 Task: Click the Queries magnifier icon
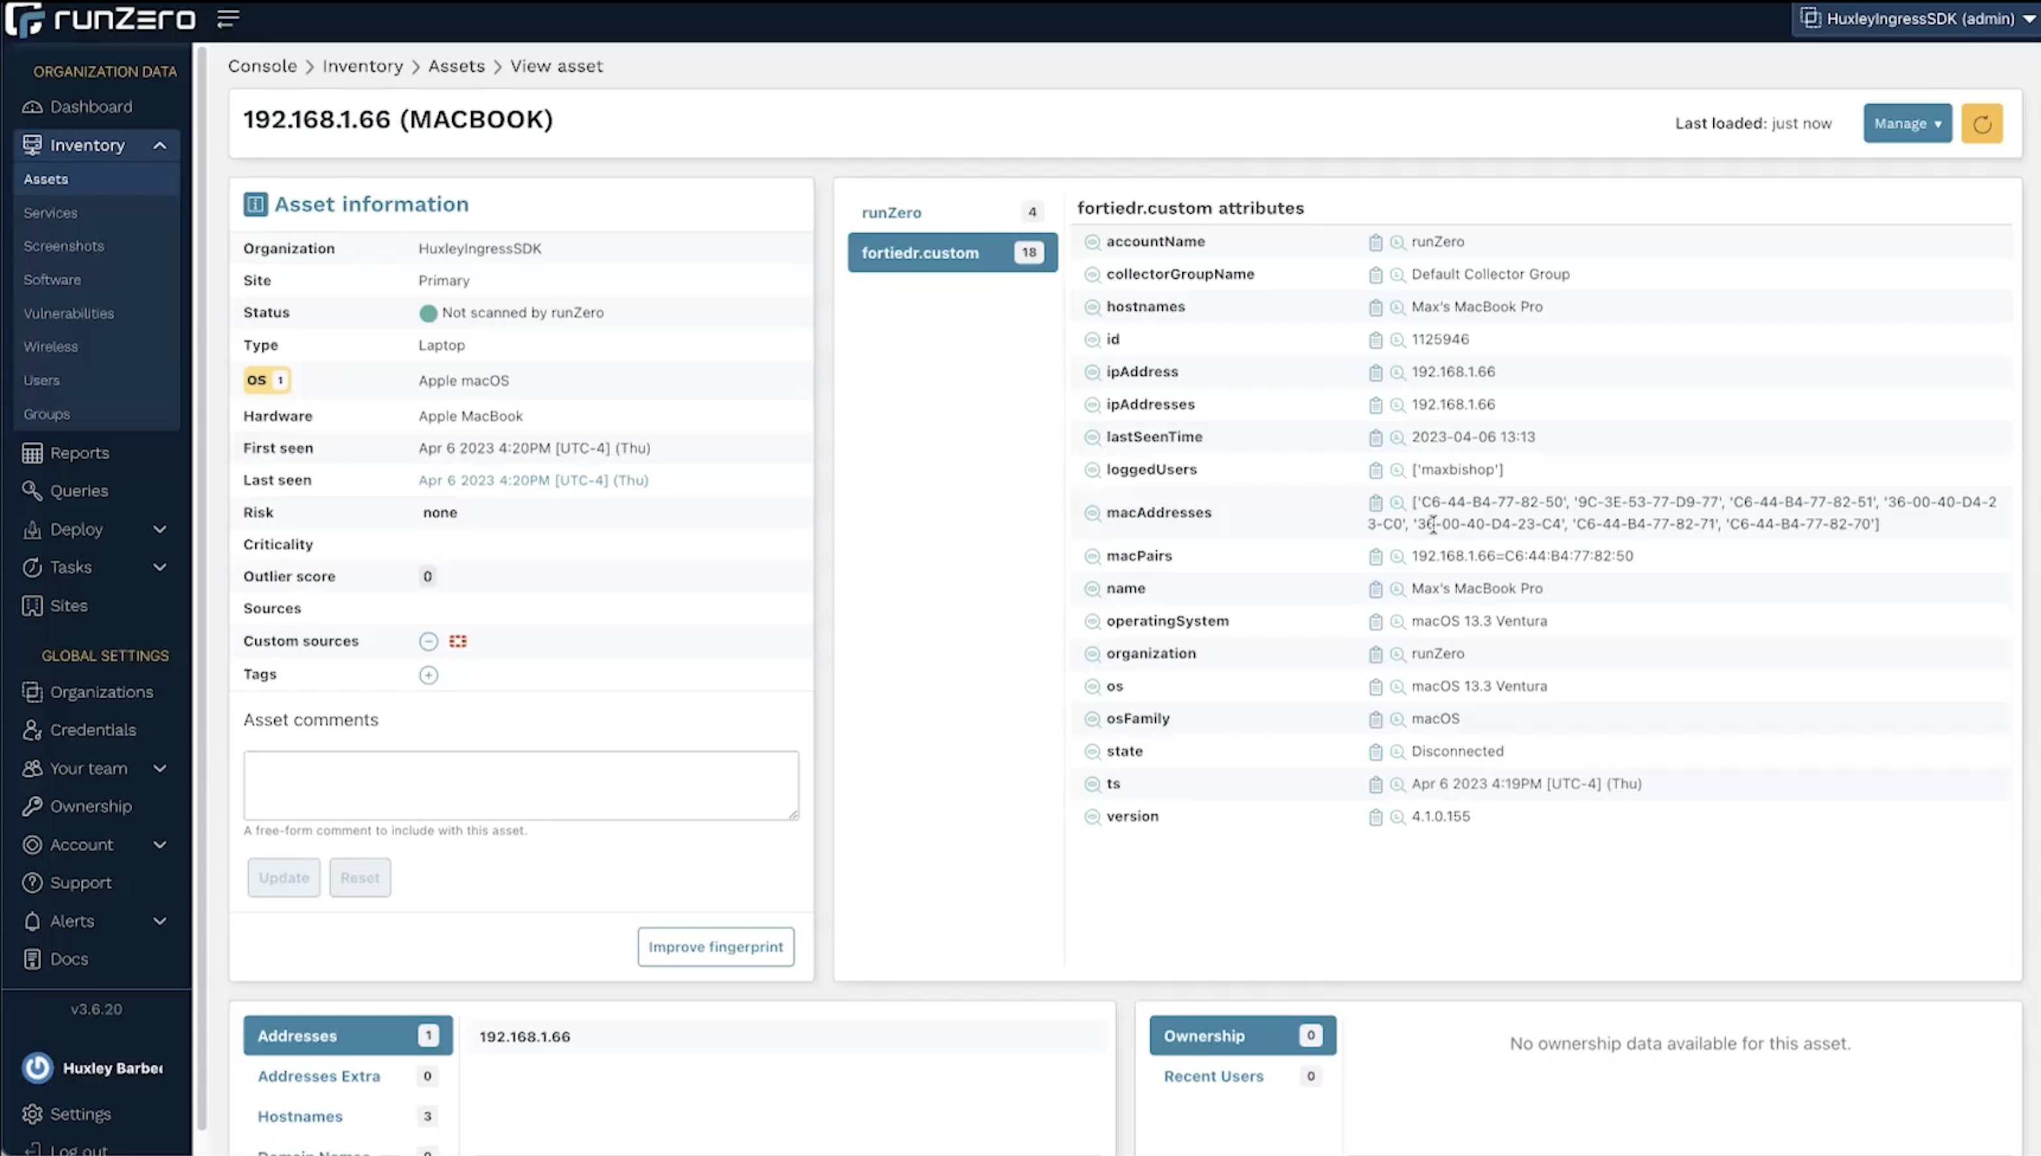point(32,490)
